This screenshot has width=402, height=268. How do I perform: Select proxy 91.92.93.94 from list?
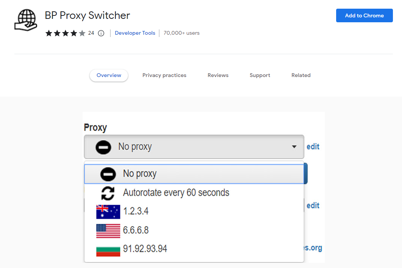[194, 249]
